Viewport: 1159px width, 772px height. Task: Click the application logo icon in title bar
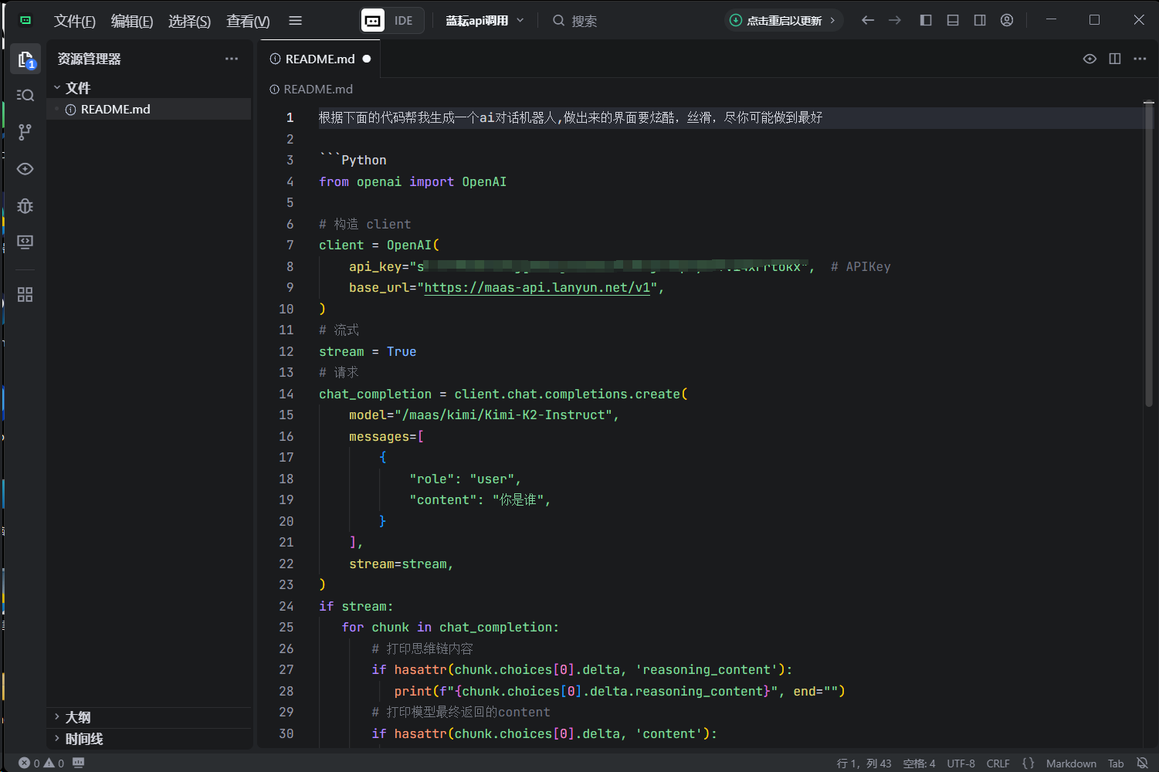25,21
